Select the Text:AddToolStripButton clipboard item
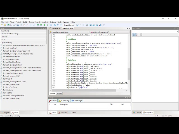The image size is (179, 134). (x=12, y=62)
